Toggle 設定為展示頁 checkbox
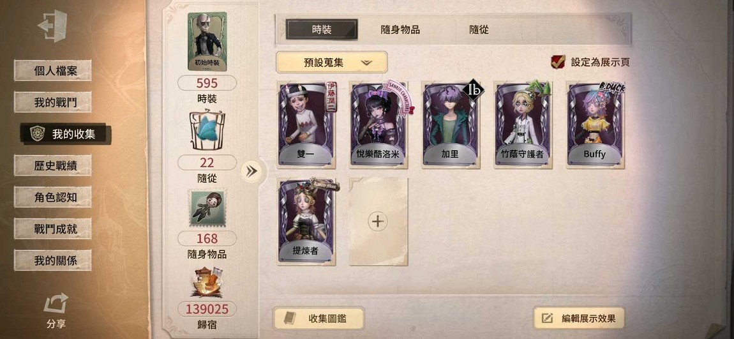Viewport: 734px width, 339px height. pos(558,62)
